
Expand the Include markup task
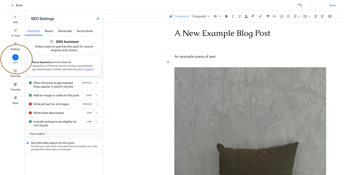[97, 122]
